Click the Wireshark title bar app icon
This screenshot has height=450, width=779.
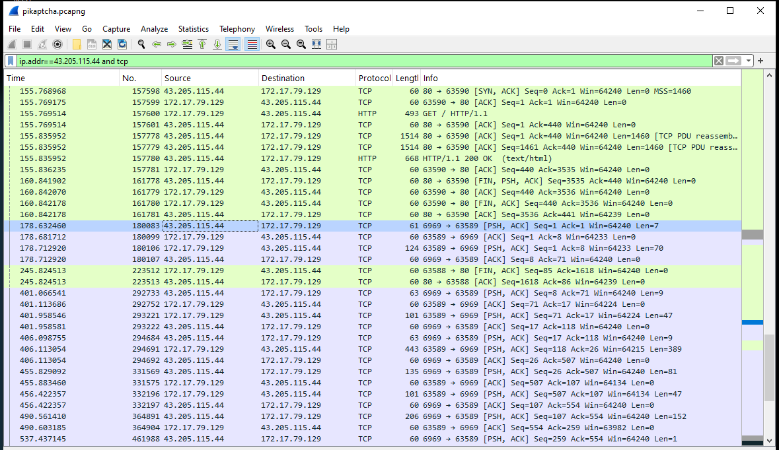pyautogui.click(x=13, y=11)
